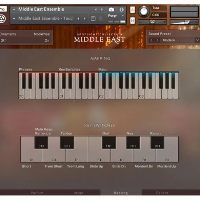This screenshot has height=200, width=200.
Task: Open the snapshot dropdown arrow beside Middle East Ensemble - Touch
Action: (x=14, y=19)
